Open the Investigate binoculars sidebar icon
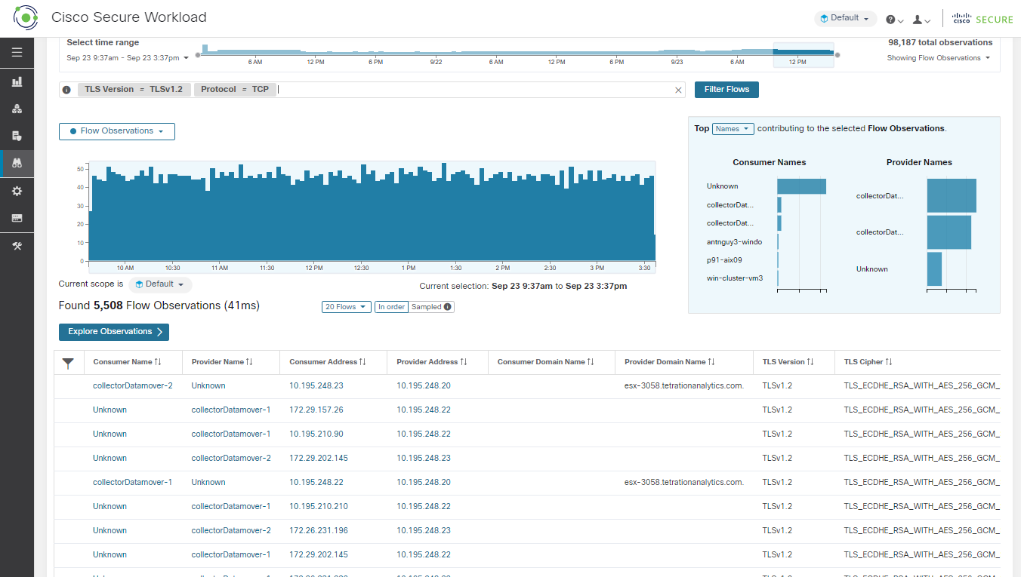 [x=17, y=163]
